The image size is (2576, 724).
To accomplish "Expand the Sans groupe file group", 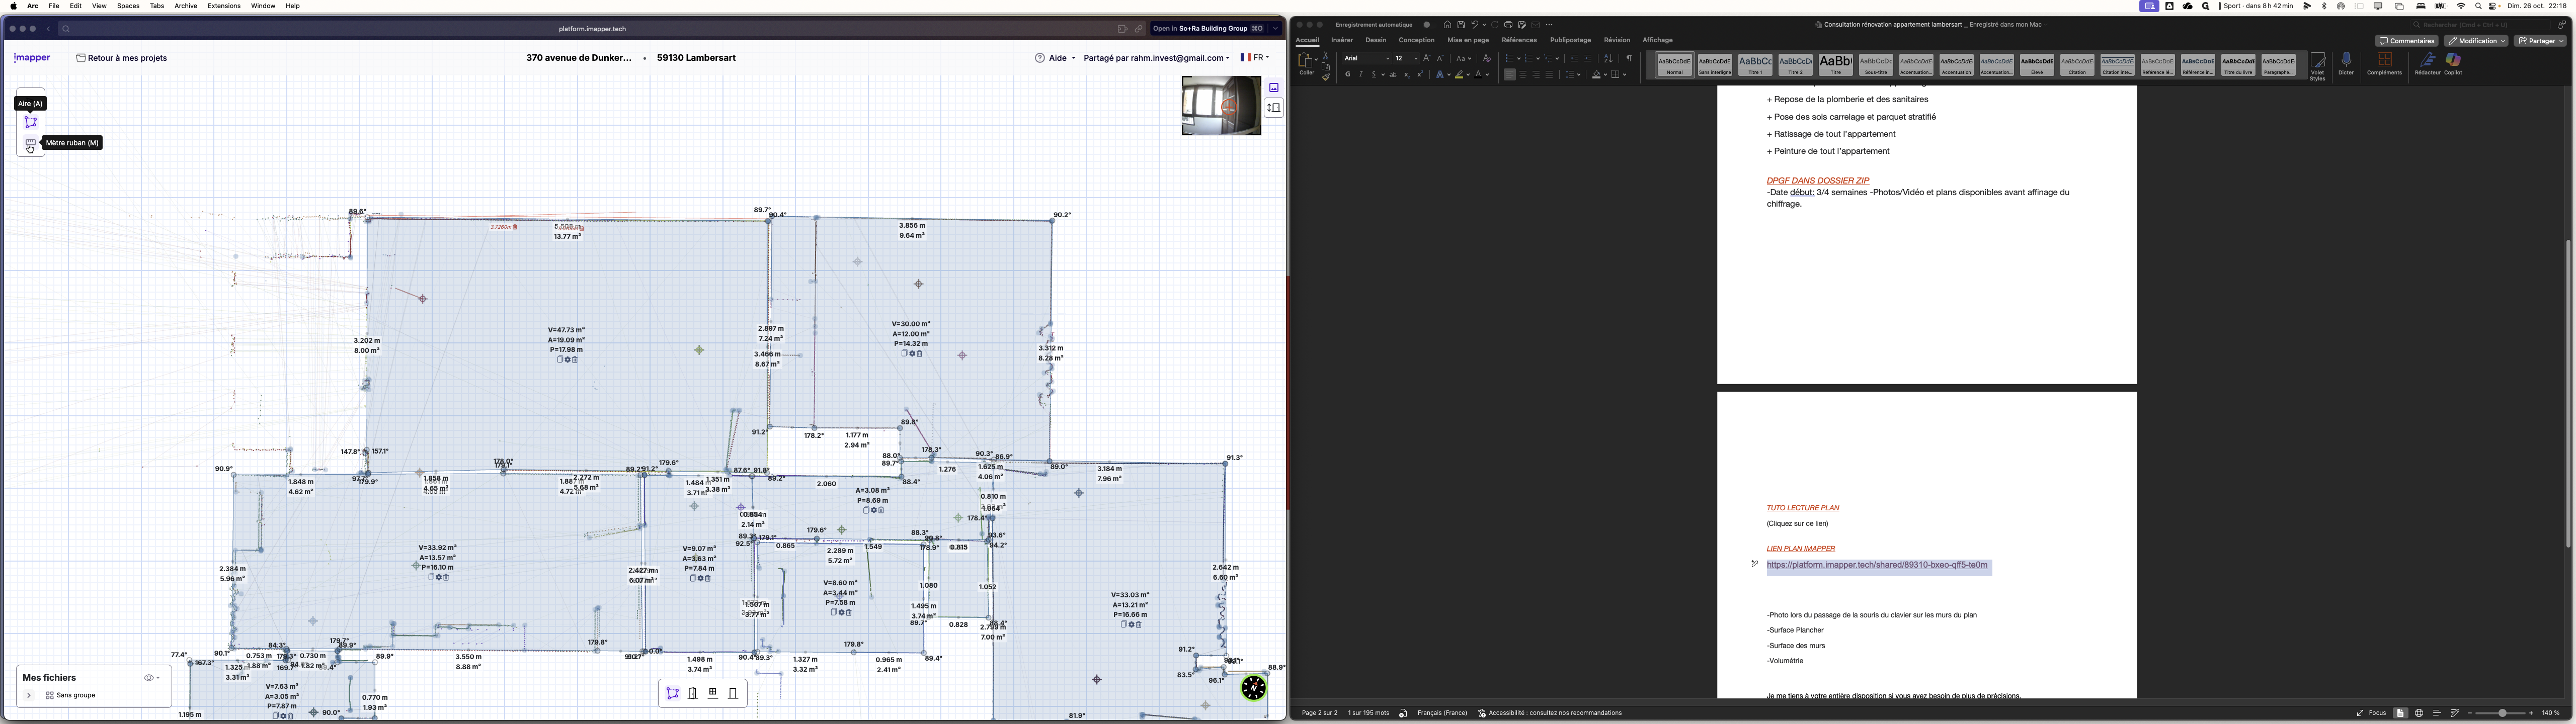I will click(29, 695).
